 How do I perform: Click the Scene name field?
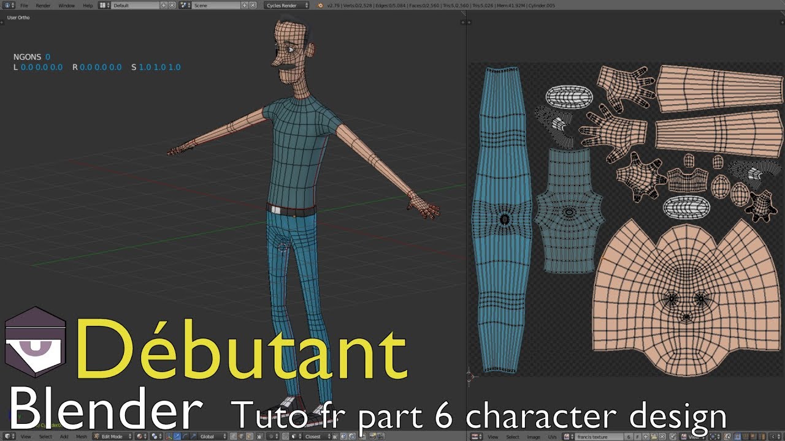[x=216, y=6]
